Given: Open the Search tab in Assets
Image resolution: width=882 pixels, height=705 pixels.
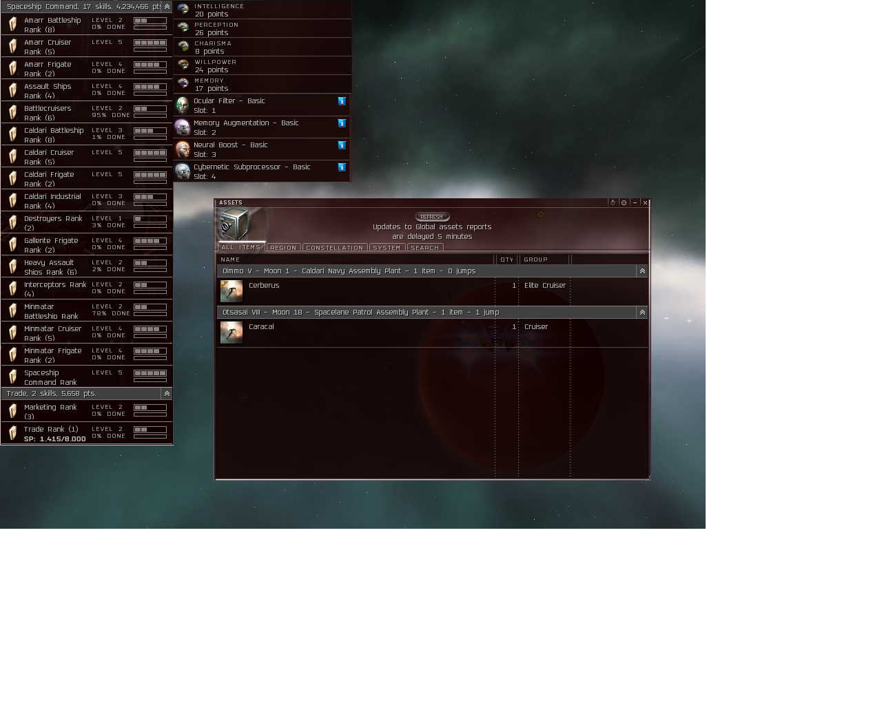Looking at the screenshot, I should [425, 248].
